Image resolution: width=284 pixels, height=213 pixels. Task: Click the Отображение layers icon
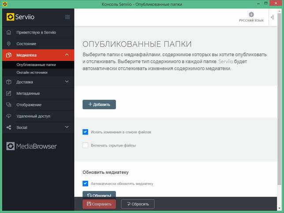pos(9,105)
